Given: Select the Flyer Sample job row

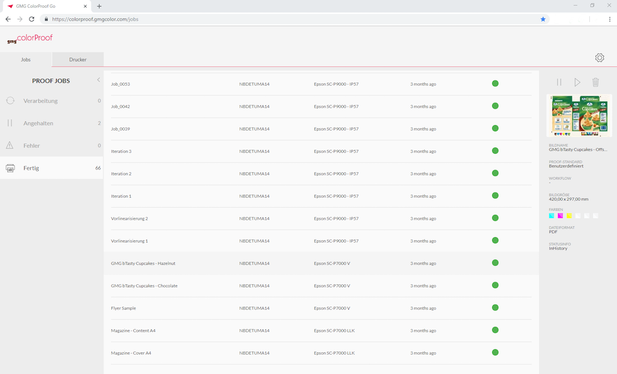Looking at the screenshot, I should coord(124,308).
